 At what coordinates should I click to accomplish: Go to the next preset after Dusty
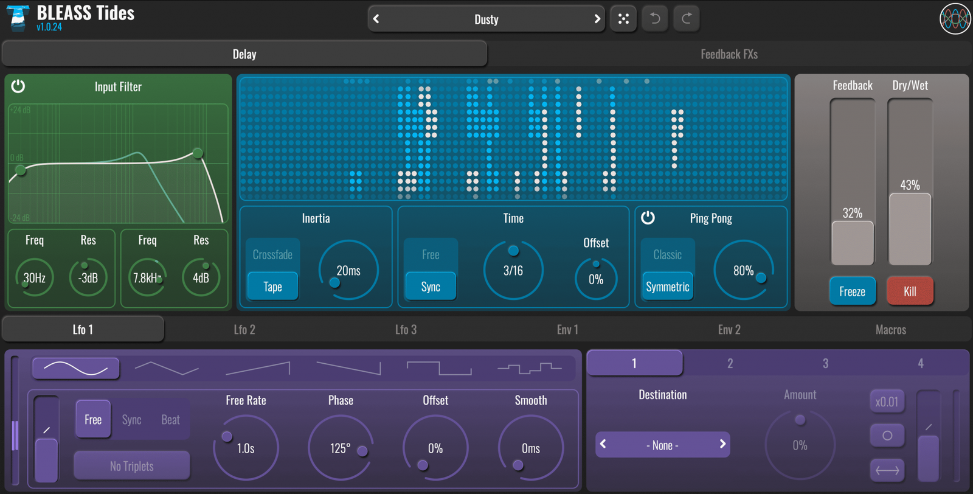[597, 19]
